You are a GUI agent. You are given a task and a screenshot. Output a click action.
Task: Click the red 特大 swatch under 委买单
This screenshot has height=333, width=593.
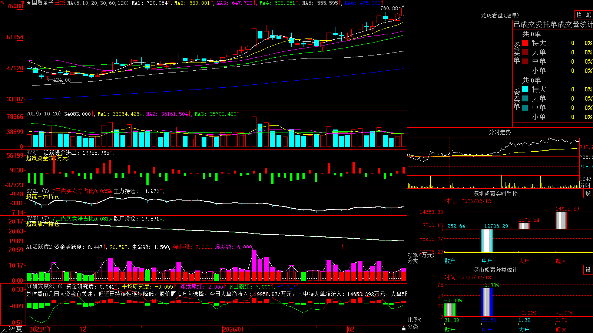click(525, 43)
